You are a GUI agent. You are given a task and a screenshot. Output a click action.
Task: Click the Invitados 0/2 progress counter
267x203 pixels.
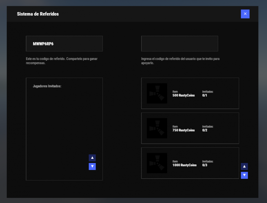tap(205, 130)
